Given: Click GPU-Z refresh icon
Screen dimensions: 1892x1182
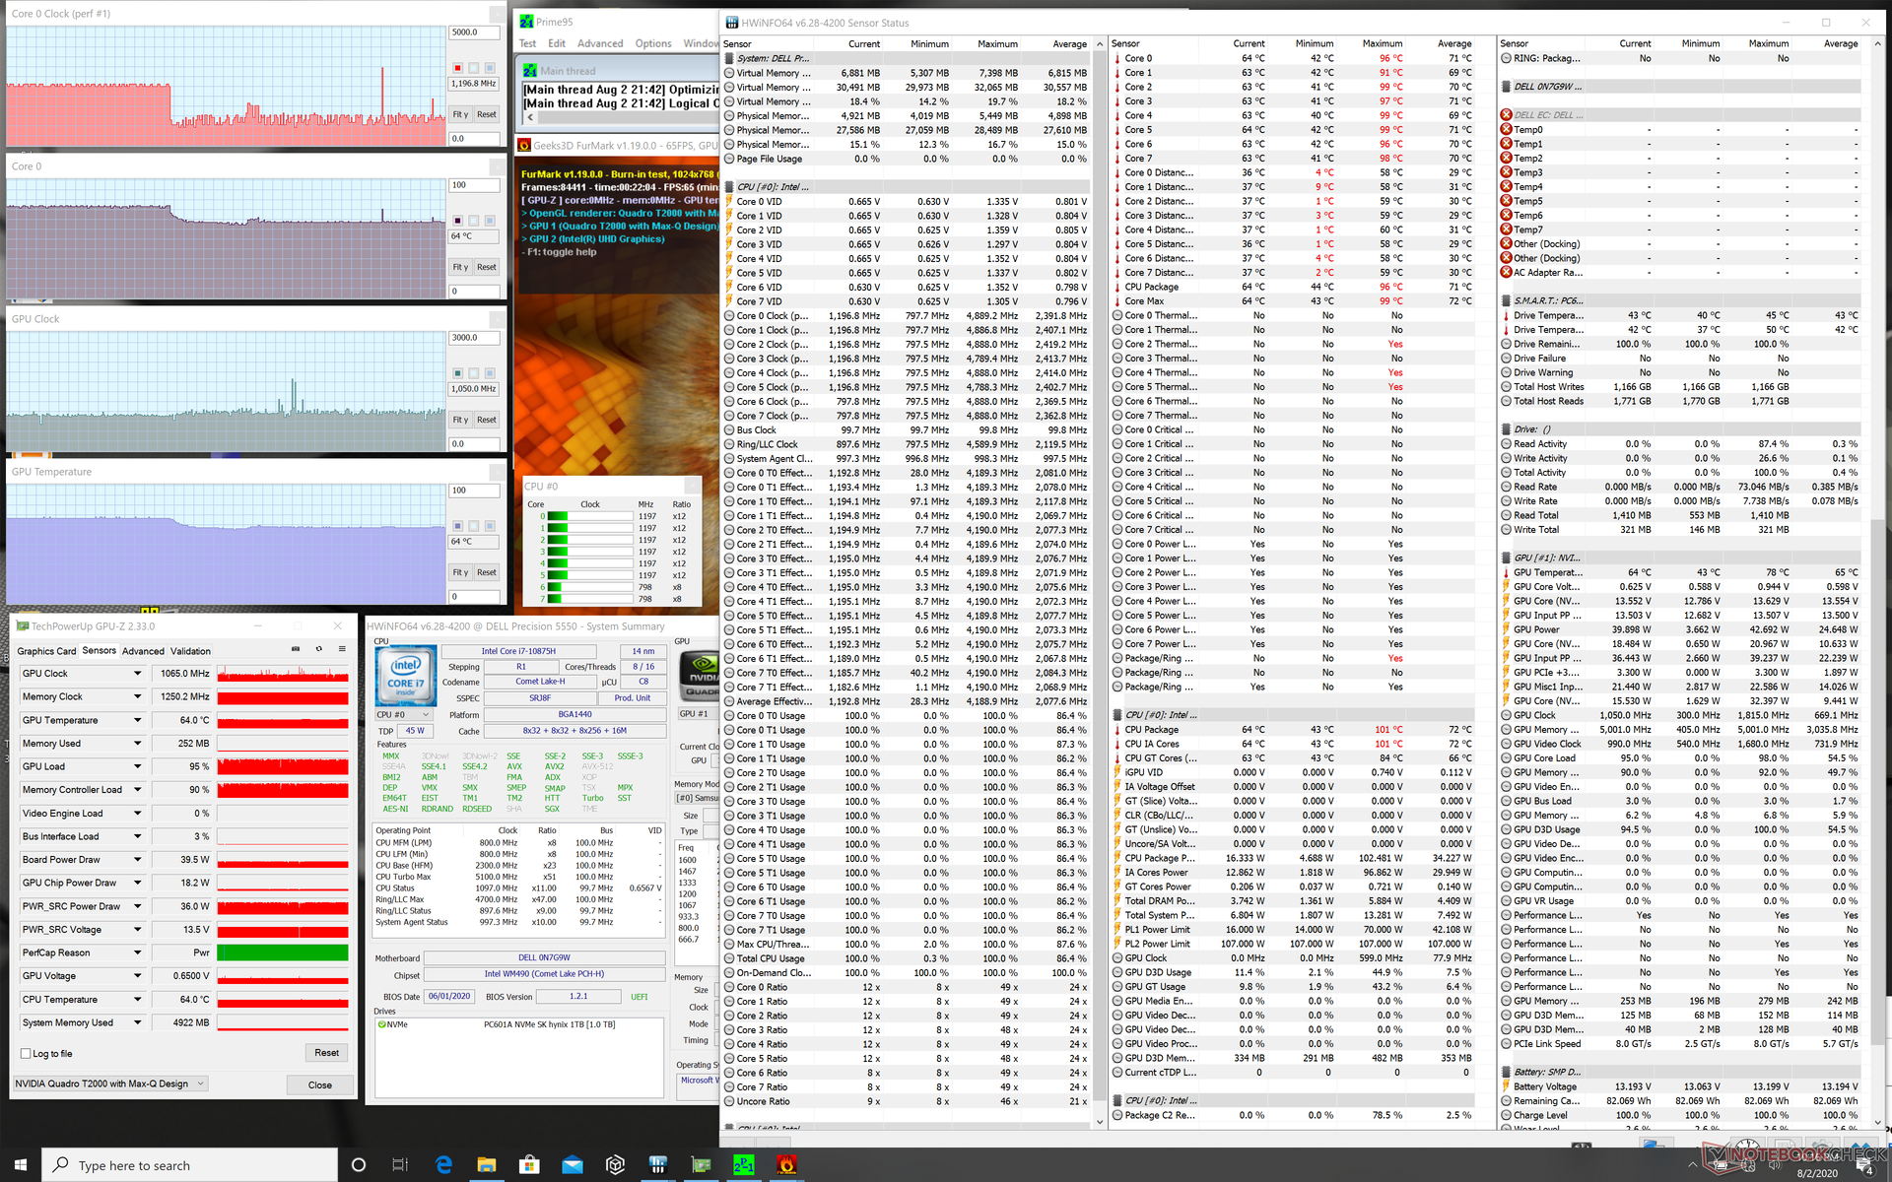Looking at the screenshot, I should (318, 649).
